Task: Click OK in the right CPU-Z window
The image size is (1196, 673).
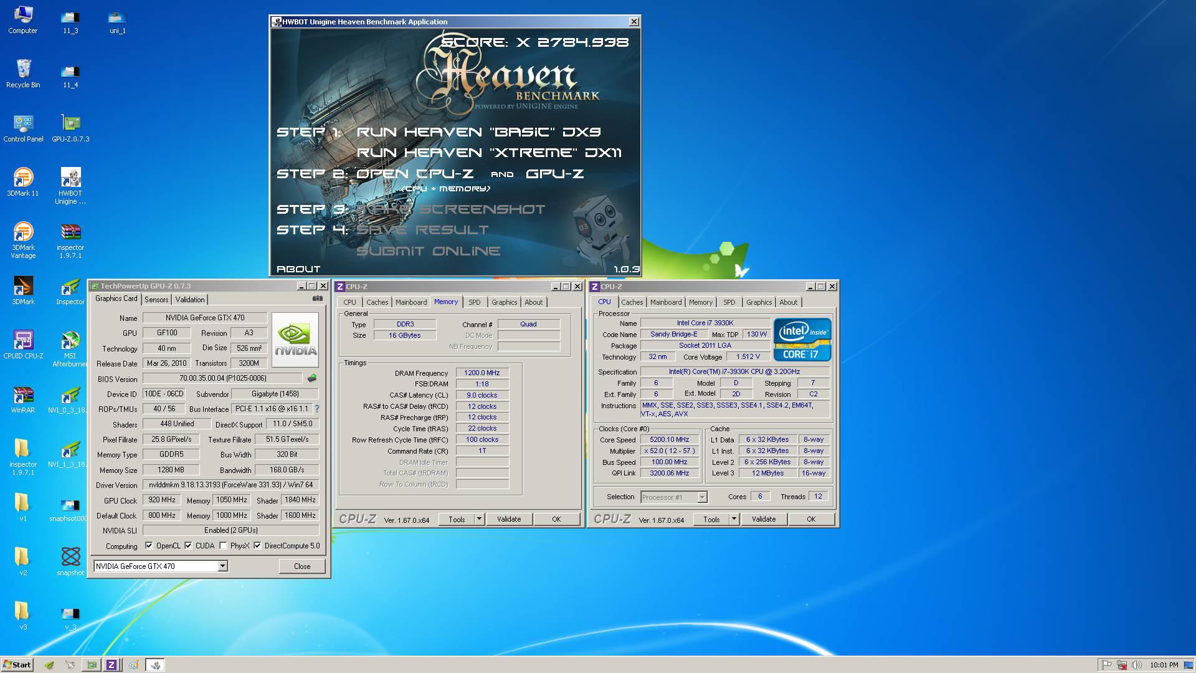Action: tap(811, 519)
